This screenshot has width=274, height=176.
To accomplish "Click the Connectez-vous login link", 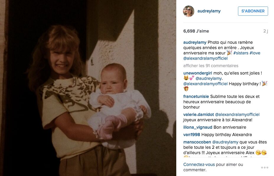I will pyautogui.click(x=199, y=165).
